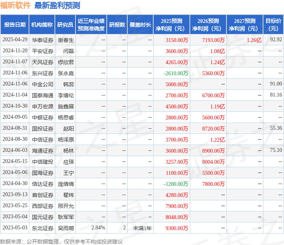Click the 未满1年 coverage duration
This screenshot has height=245, width=284.
click(142, 228)
